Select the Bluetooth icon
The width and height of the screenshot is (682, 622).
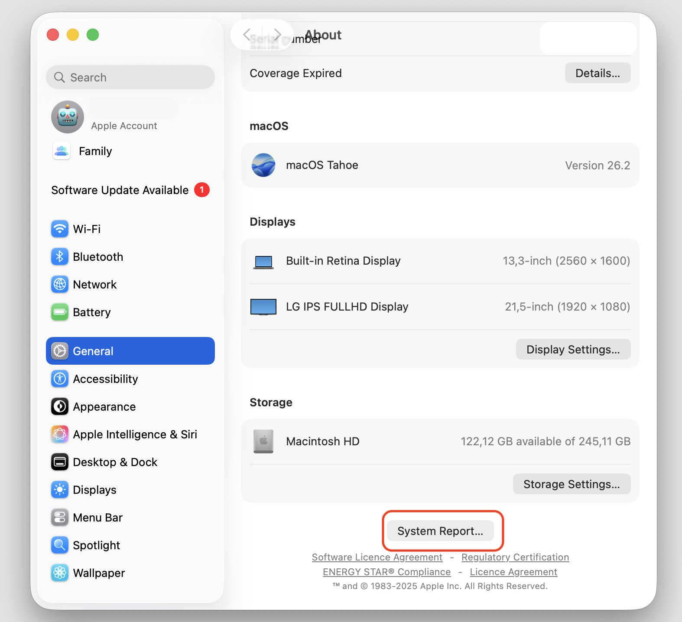pos(60,256)
